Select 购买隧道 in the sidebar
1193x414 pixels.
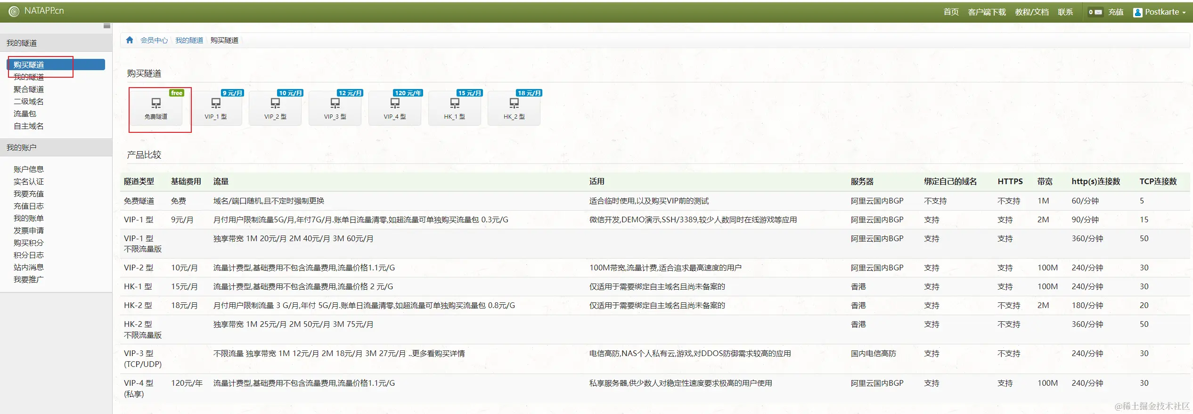56,65
